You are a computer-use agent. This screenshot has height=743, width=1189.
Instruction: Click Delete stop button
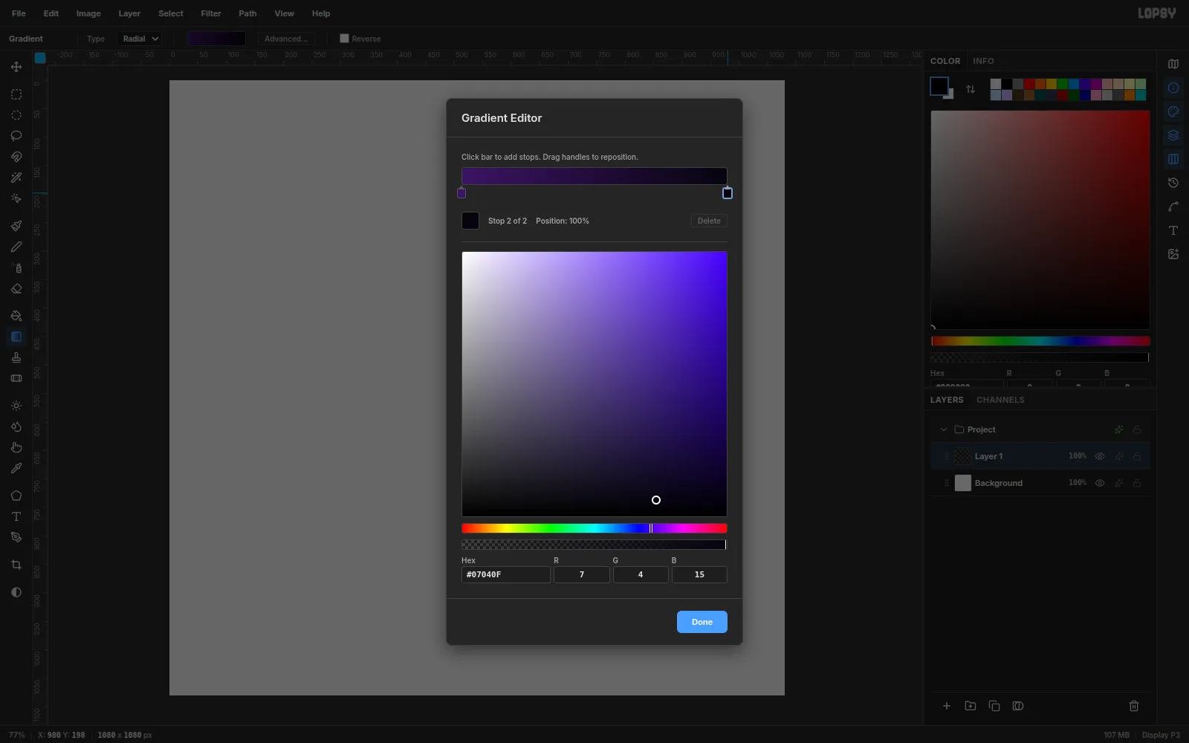[709, 221]
